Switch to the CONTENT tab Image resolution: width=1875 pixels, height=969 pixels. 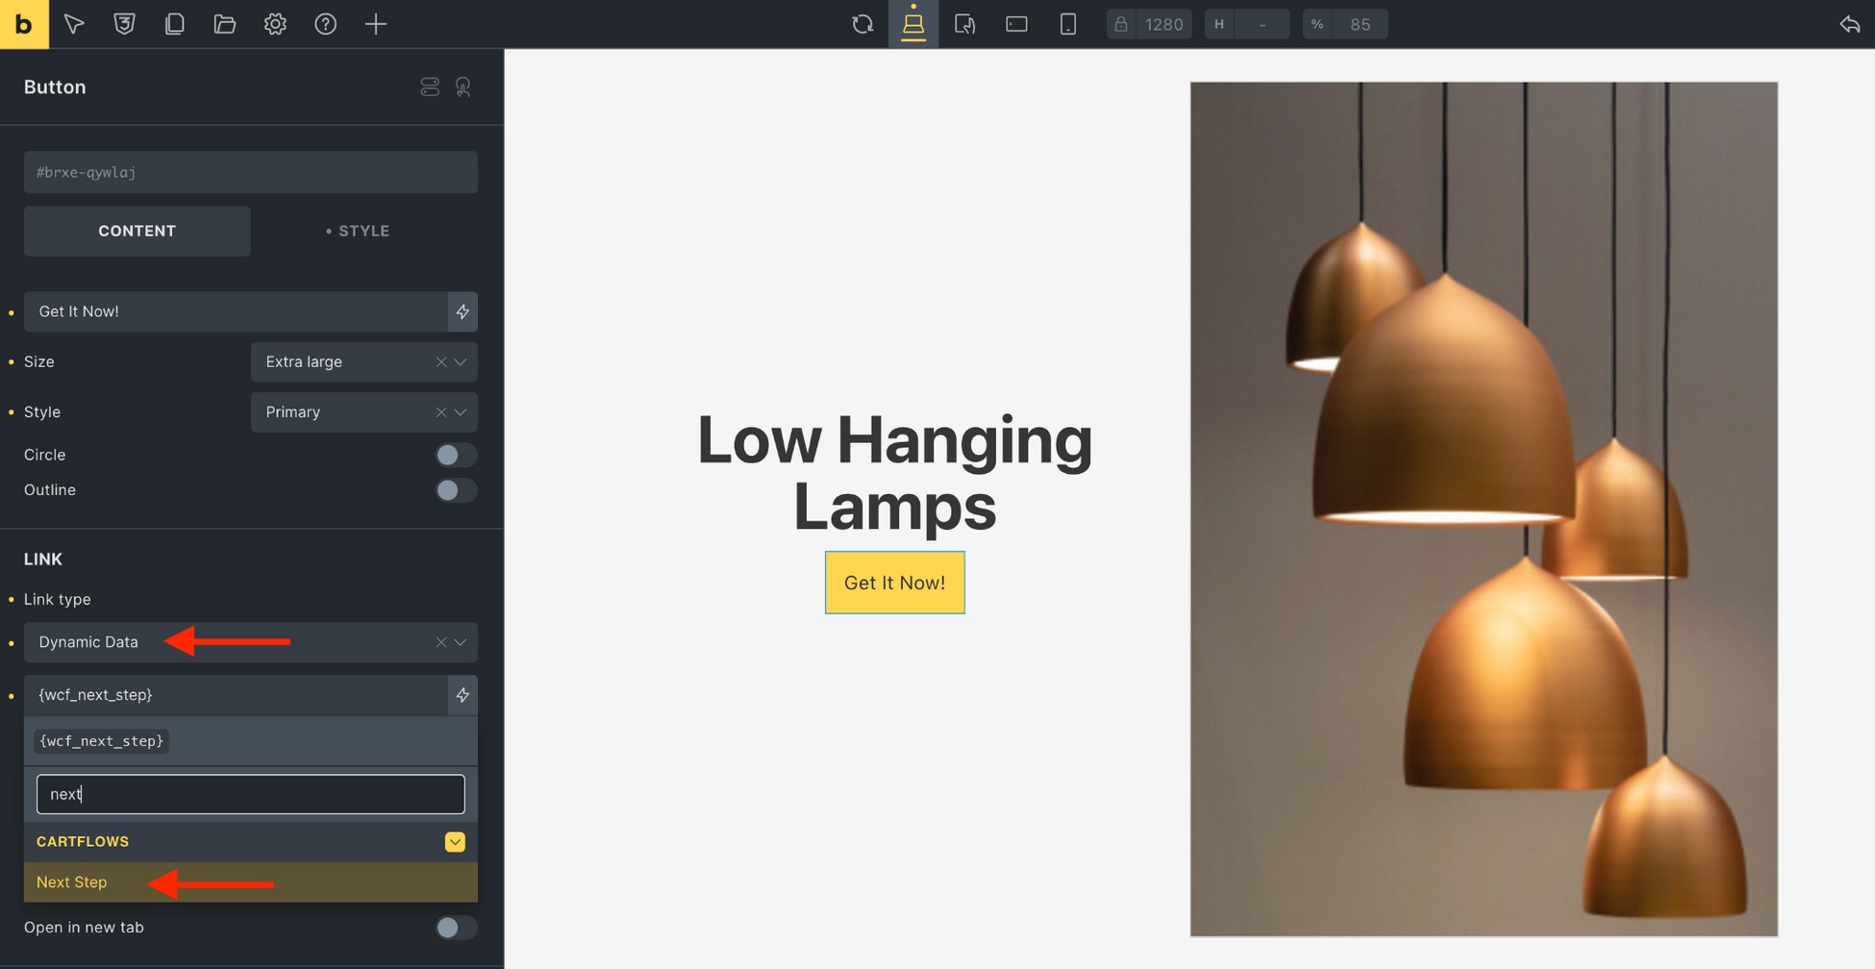[137, 231]
